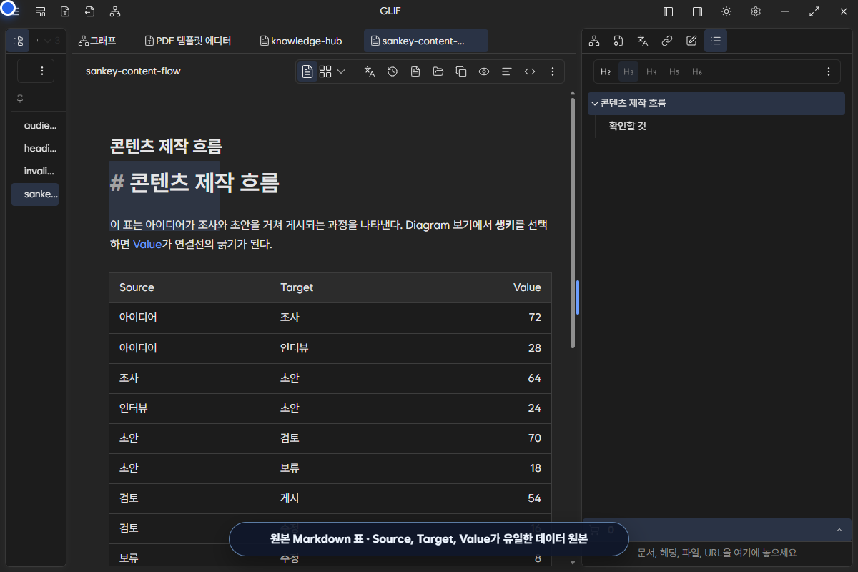Image resolution: width=858 pixels, height=572 pixels.
Task: Click the copy document icon in editor toolbar
Action: click(461, 71)
